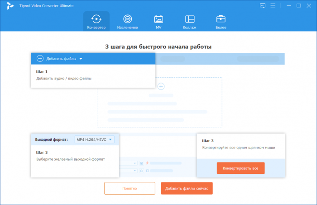Viewport: 317px width, 205px height.
Task: Click heading 3 шага для быстрого начала работы
Action: coord(158,47)
